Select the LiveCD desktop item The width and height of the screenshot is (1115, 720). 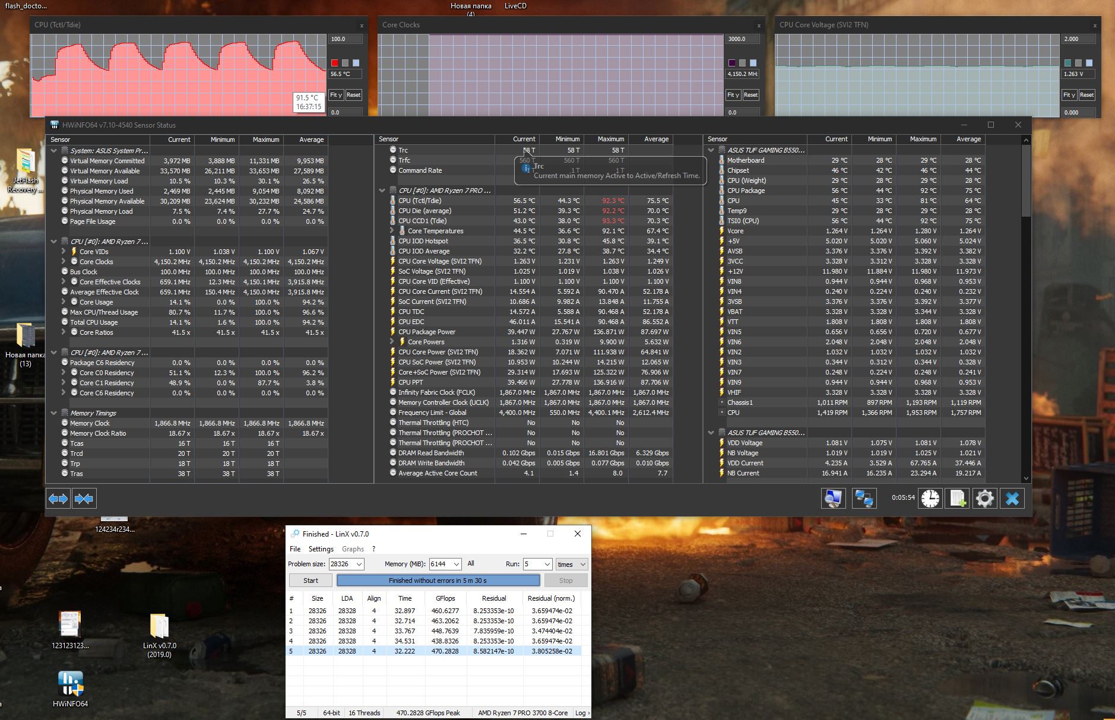coord(515,6)
